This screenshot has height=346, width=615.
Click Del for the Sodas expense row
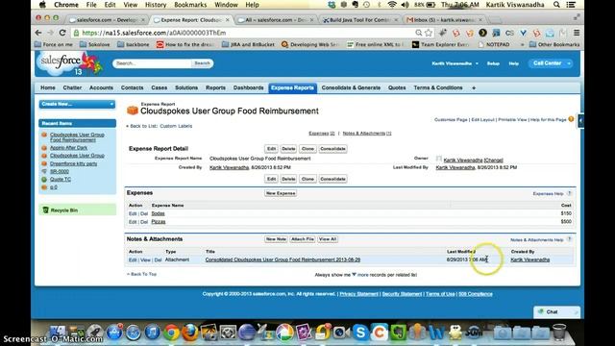tap(144, 213)
